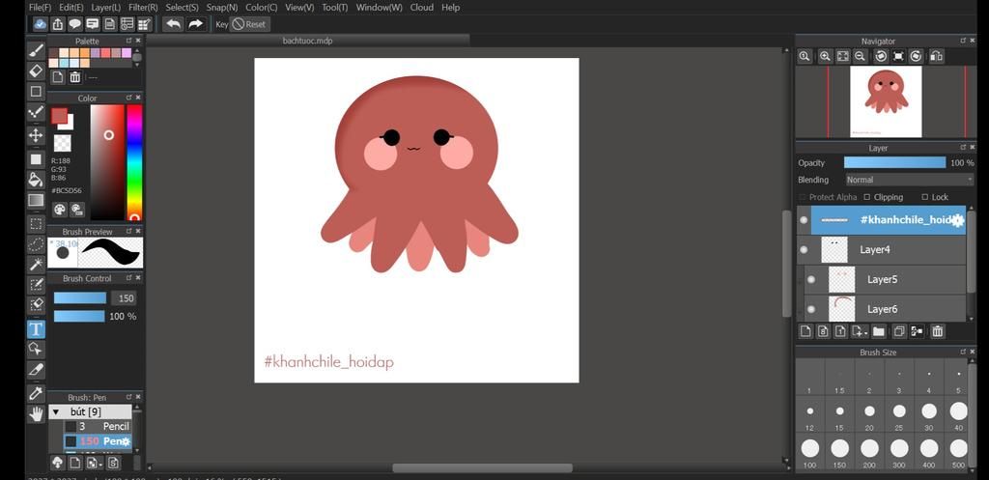Hide Layer4 using its visibility dot
Image resolution: width=989 pixels, height=480 pixels.
pos(804,250)
